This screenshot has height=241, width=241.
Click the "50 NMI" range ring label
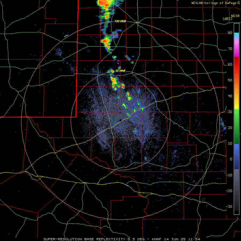click(120, 71)
